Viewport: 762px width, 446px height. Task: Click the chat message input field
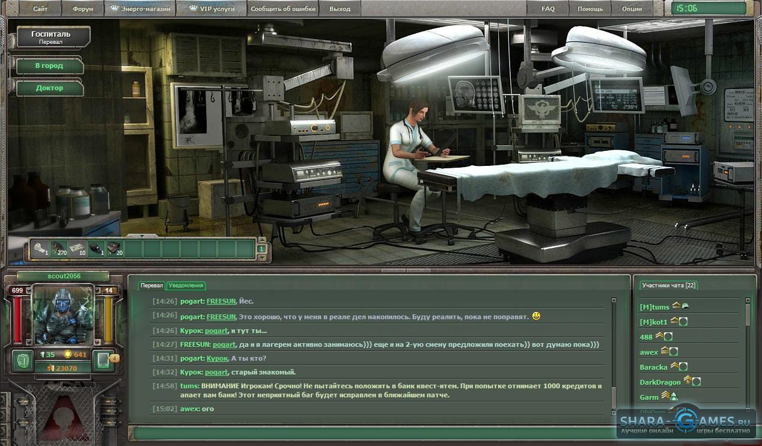click(373, 432)
